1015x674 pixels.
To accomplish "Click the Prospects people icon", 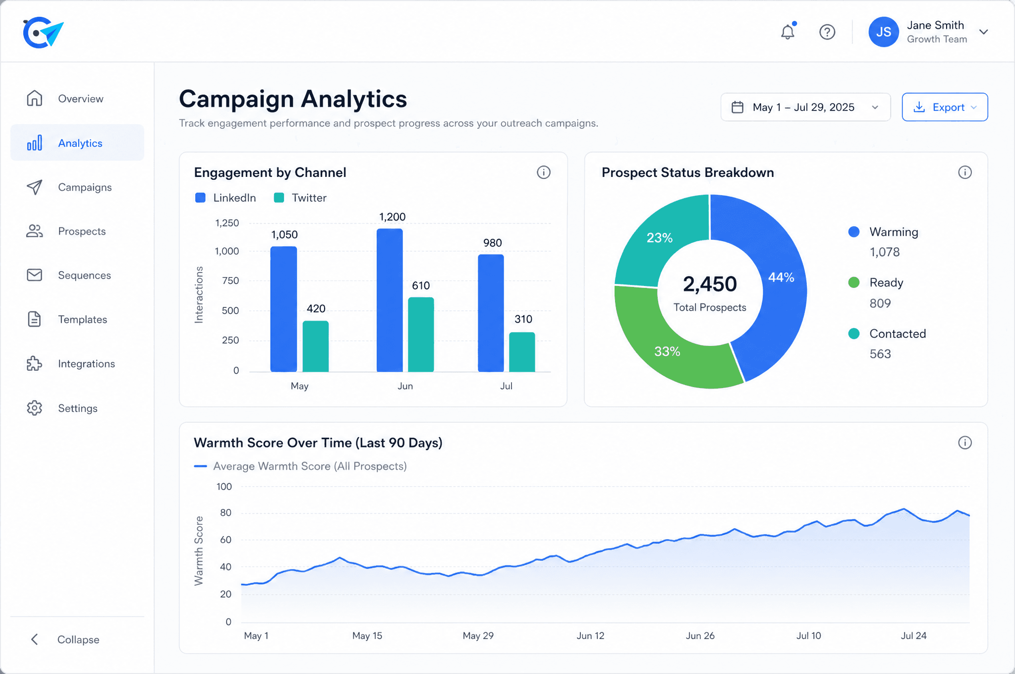I will [x=34, y=231].
